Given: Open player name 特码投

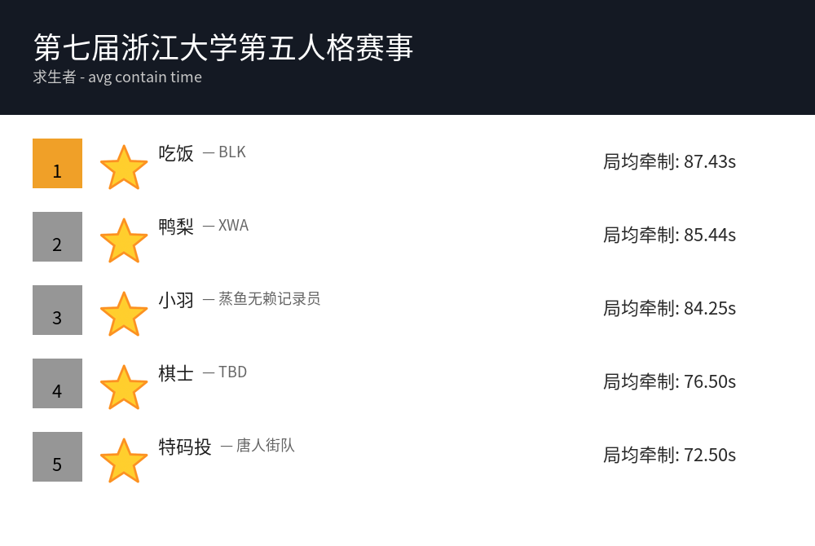Looking at the screenshot, I should pyautogui.click(x=185, y=447).
